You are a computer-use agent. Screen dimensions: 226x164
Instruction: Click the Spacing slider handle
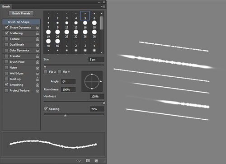click(x=65, y=116)
